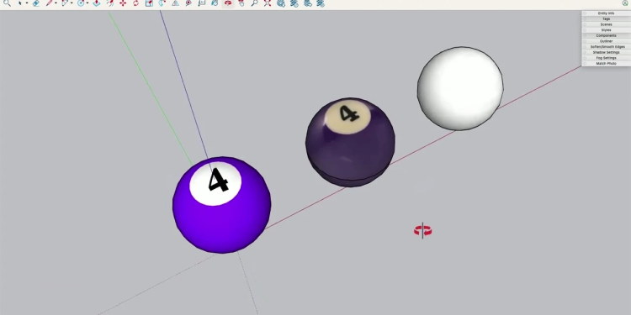This screenshot has width=631, height=315.
Task: Select the Zoom magnifier tool
Action: pyautogui.click(x=254, y=3)
